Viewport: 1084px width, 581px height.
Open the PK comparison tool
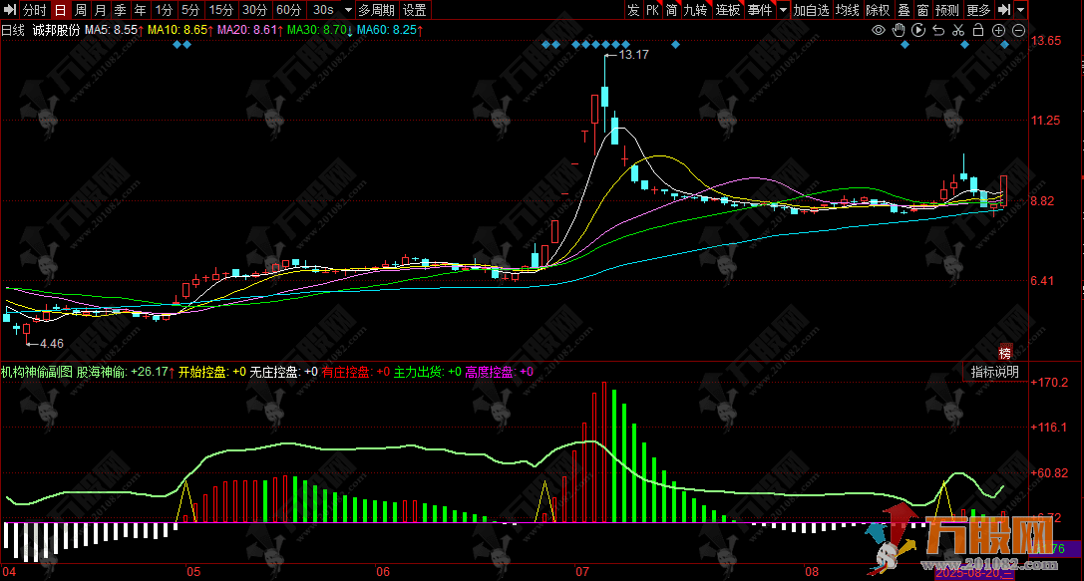pos(652,10)
